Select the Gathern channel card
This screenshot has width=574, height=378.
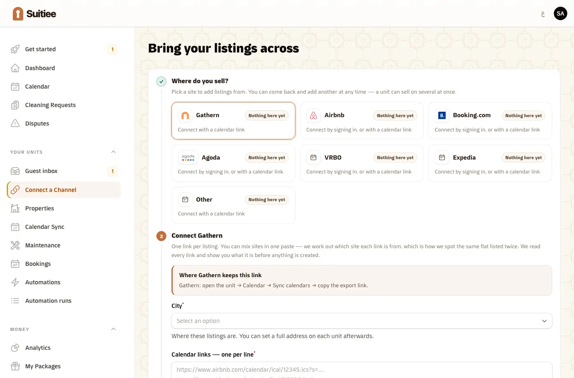(x=233, y=121)
